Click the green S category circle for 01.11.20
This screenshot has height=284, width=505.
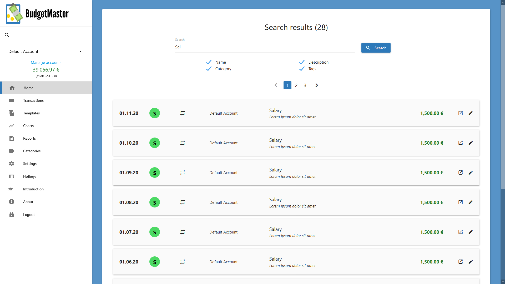(155, 113)
